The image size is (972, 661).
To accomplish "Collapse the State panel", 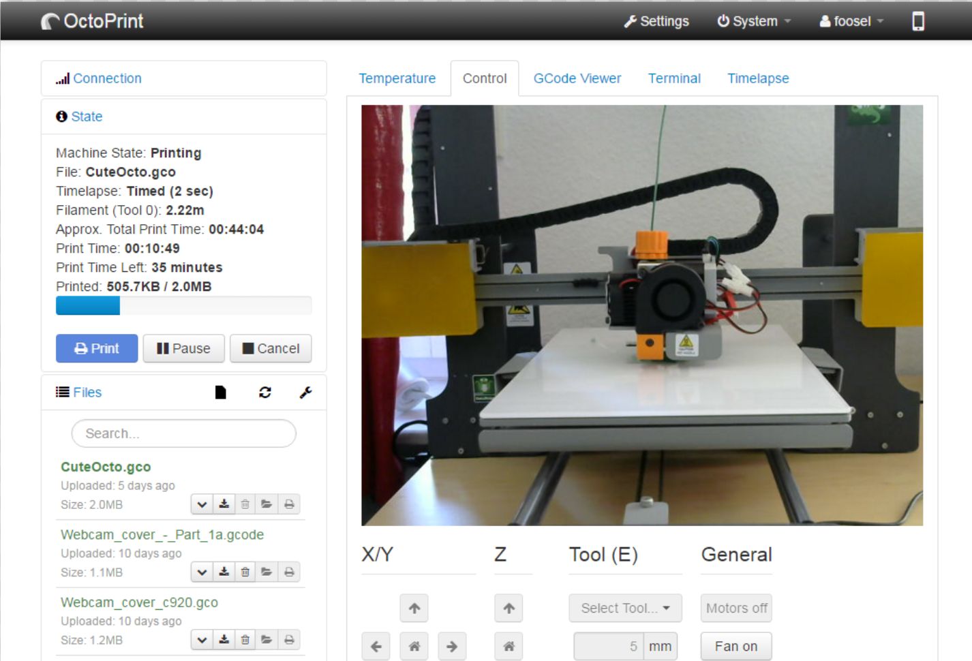I will [x=87, y=117].
